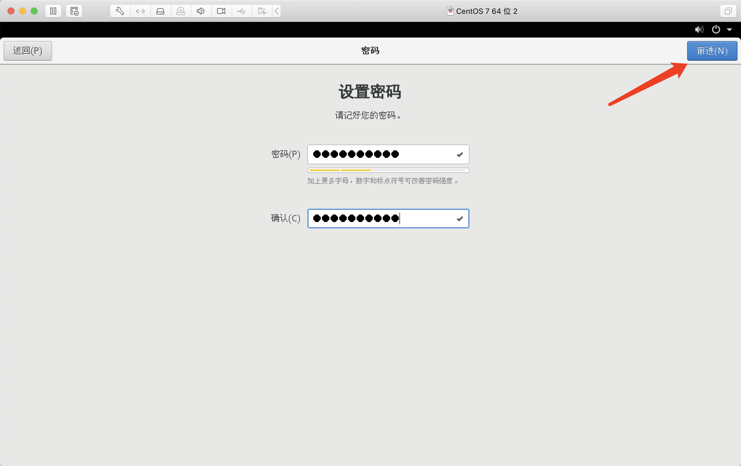Click the hard disk device icon

pyautogui.click(x=160, y=11)
